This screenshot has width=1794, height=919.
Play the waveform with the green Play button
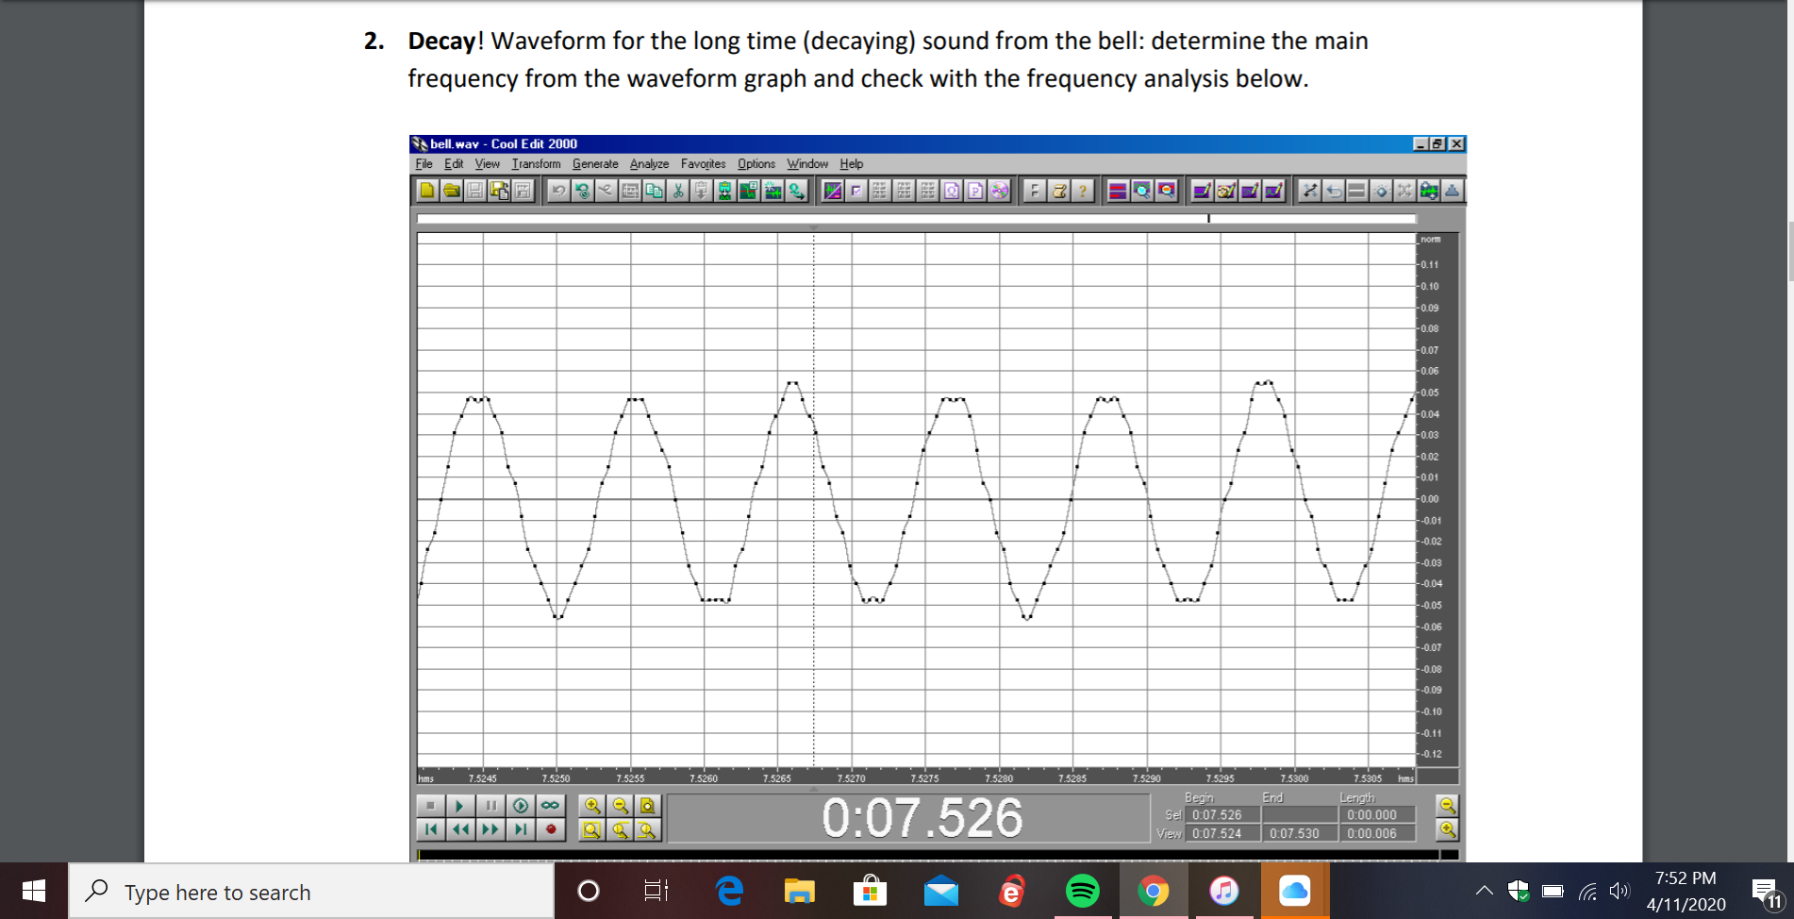(x=460, y=806)
